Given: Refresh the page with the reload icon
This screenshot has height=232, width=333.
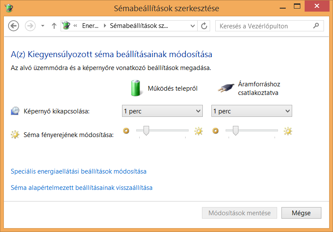Looking at the screenshot, I should tap(204, 26).
